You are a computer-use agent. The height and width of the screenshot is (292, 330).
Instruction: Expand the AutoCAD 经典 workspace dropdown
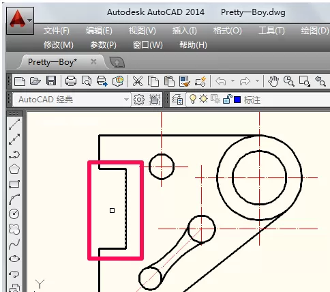coord(126,100)
